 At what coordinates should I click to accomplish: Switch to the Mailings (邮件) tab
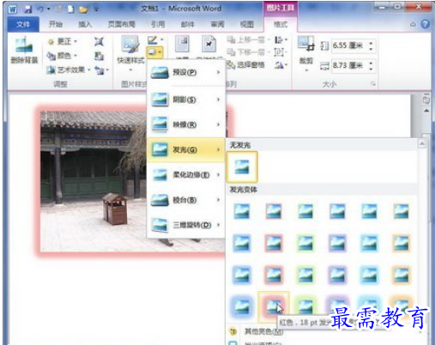click(188, 24)
